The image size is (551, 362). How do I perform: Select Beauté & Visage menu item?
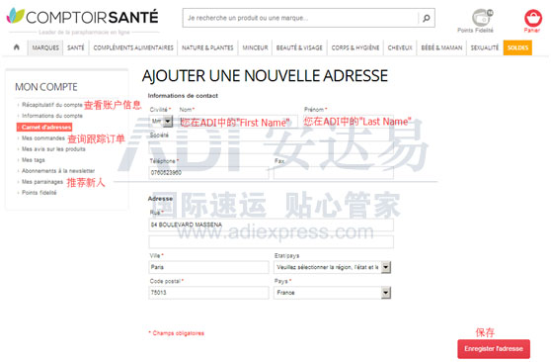[x=299, y=47]
